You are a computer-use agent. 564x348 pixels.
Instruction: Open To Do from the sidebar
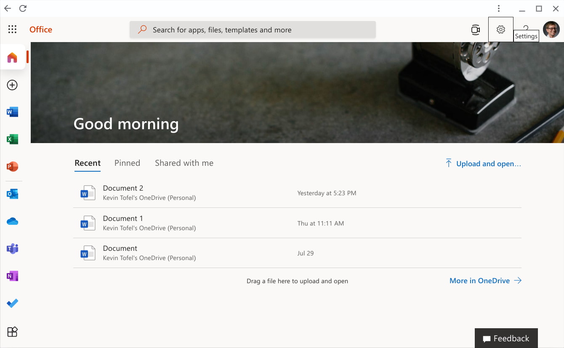point(12,303)
